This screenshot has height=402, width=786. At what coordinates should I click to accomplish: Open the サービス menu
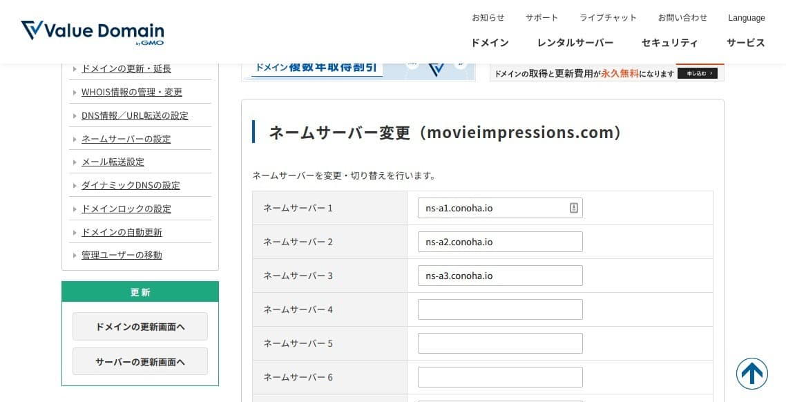[x=745, y=43]
